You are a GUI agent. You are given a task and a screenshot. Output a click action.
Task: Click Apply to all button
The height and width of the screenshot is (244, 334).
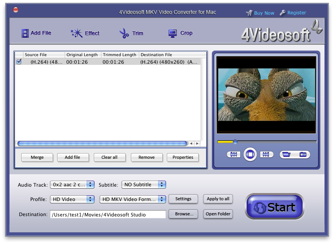(218, 199)
